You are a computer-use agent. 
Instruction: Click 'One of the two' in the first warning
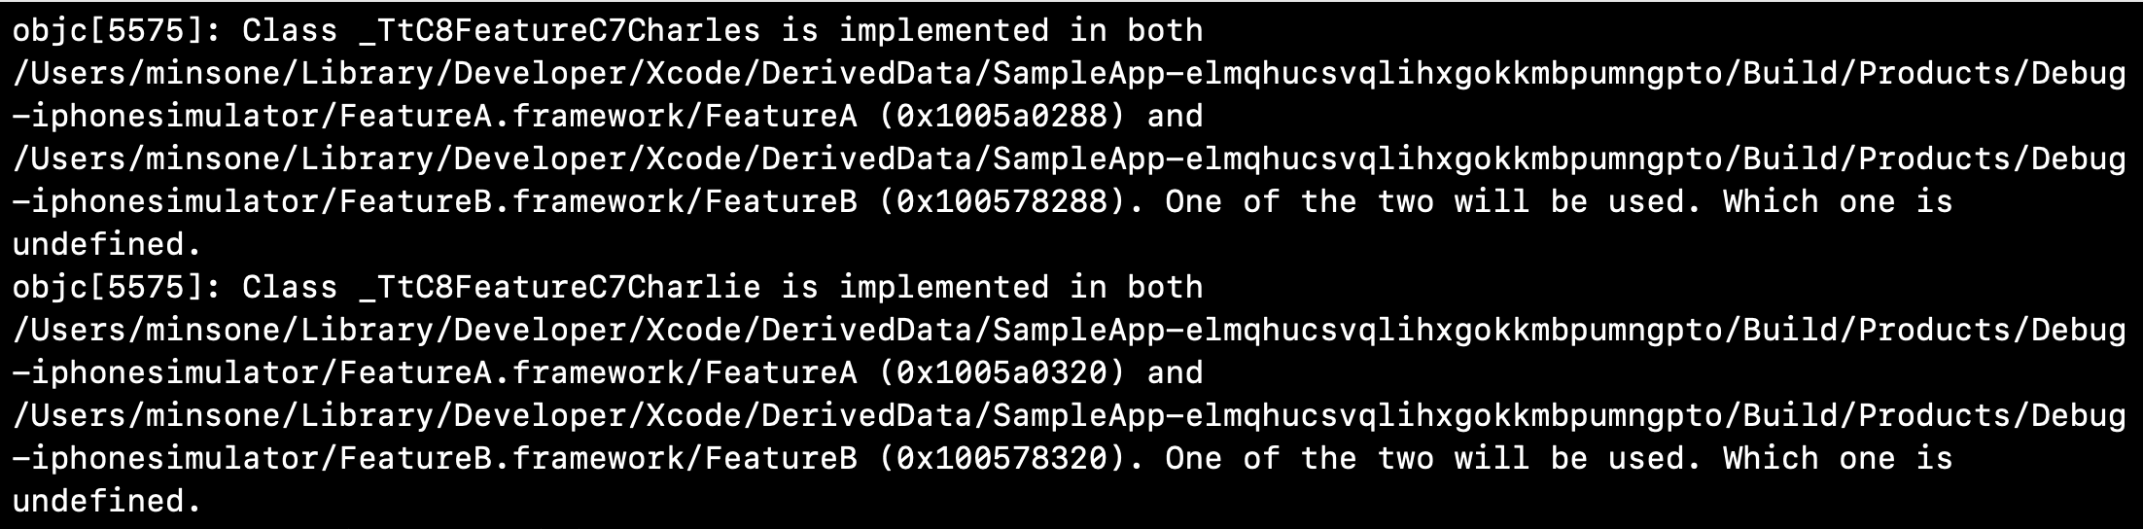pos(1299,202)
